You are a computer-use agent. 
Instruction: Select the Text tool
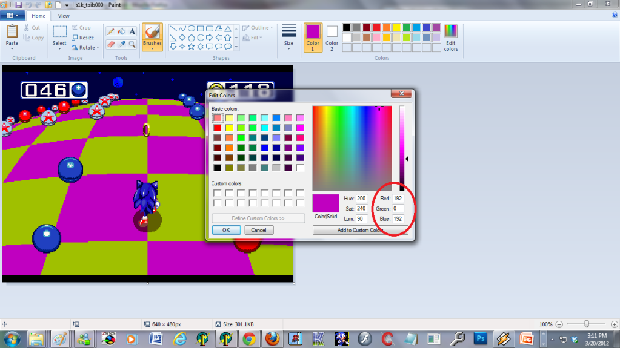click(x=132, y=32)
